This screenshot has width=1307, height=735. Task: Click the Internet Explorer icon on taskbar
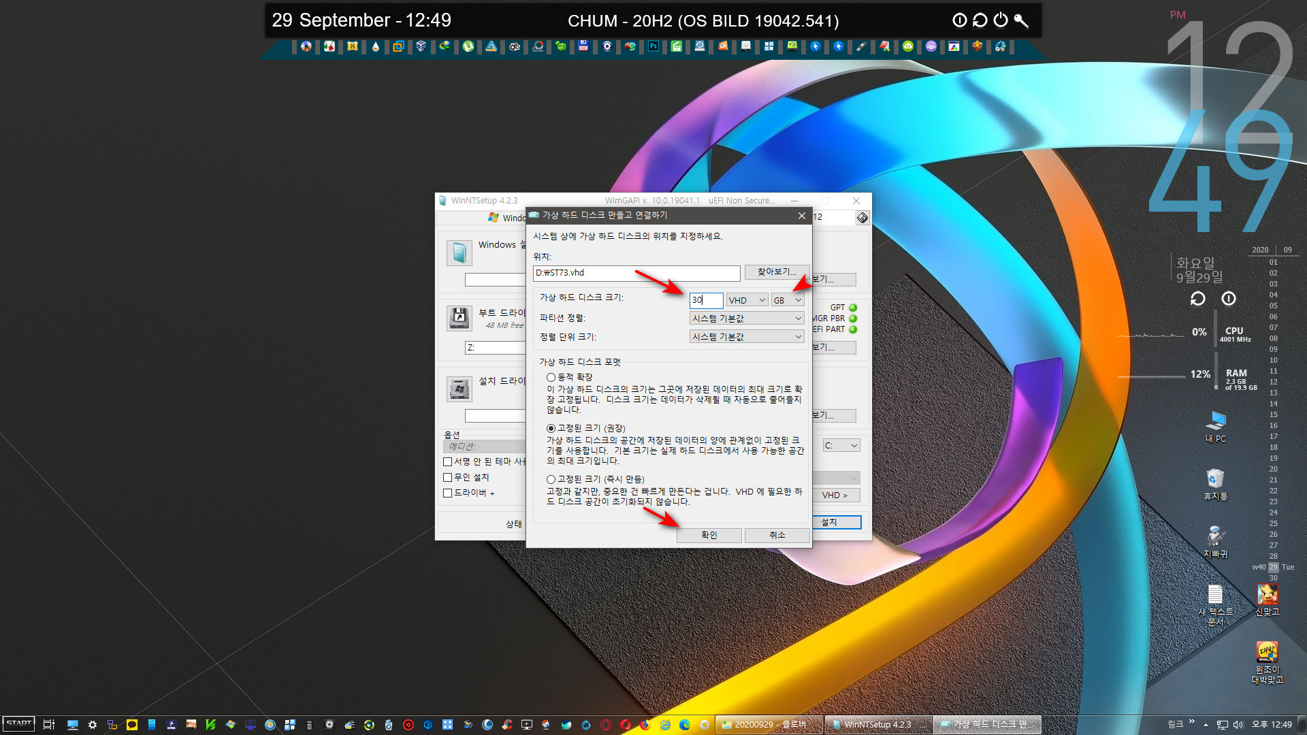coord(665,725)
